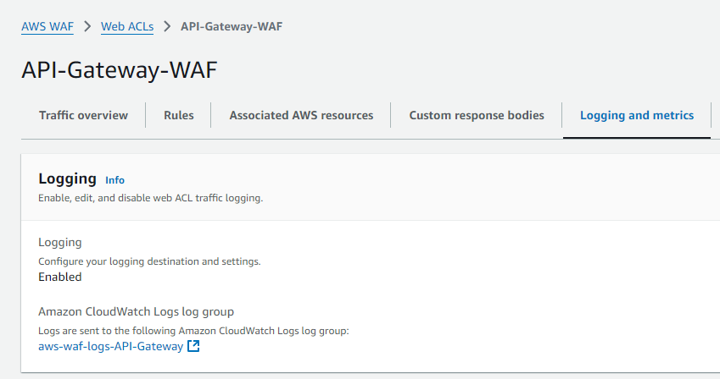Select the Logging and metrics tab
The width and height of the screenshot is (720, 379).
pos(637,116)
